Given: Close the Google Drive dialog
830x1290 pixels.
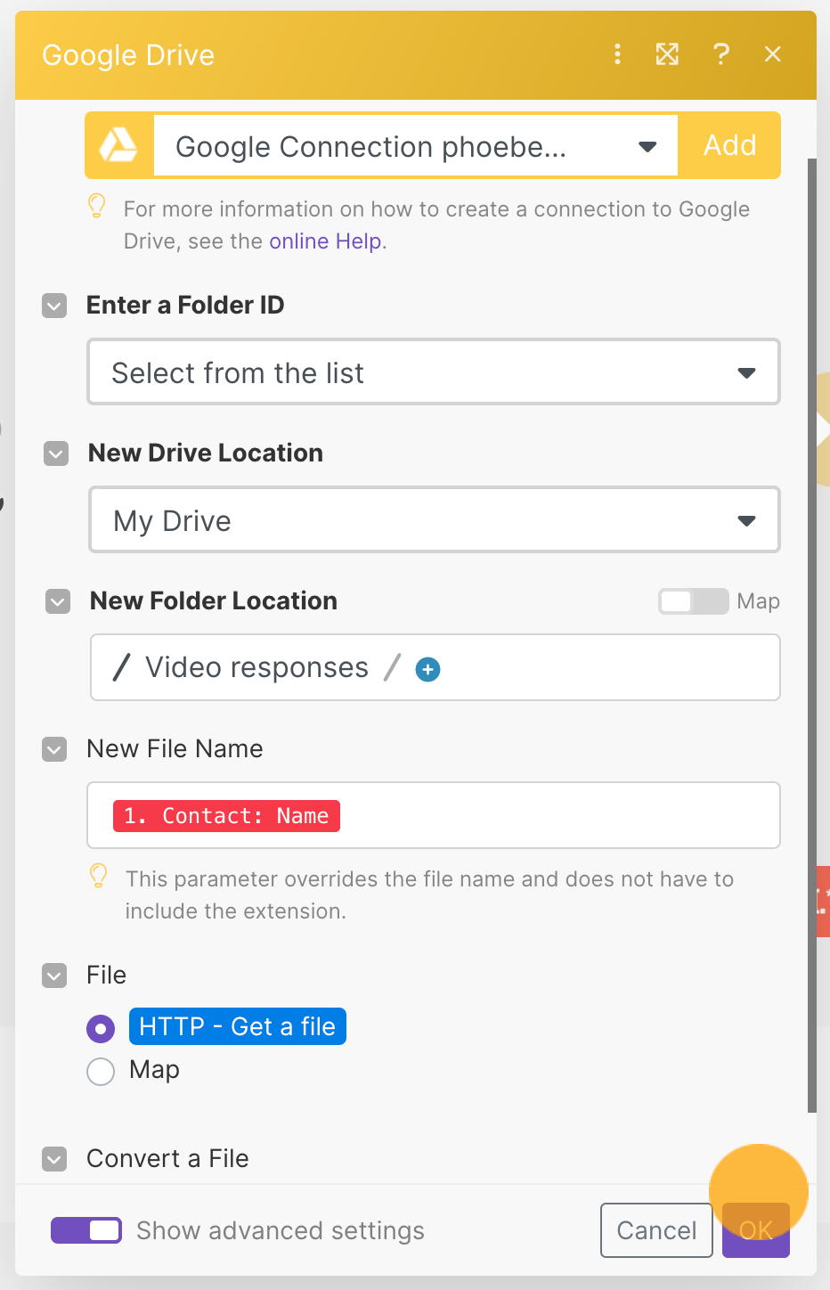Looking at the screenshot, I should tap(772, 54).
